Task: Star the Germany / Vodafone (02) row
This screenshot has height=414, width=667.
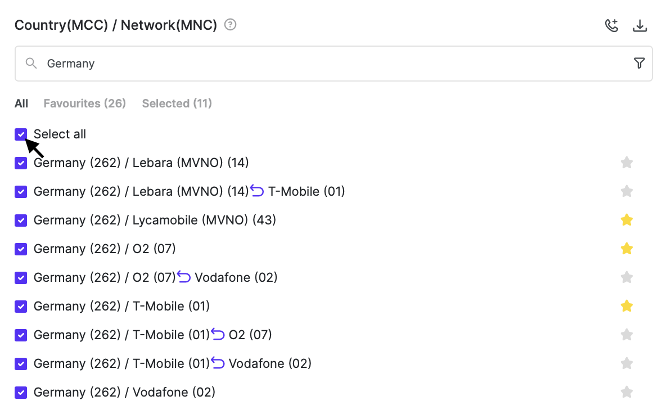Action: [627, 392]
